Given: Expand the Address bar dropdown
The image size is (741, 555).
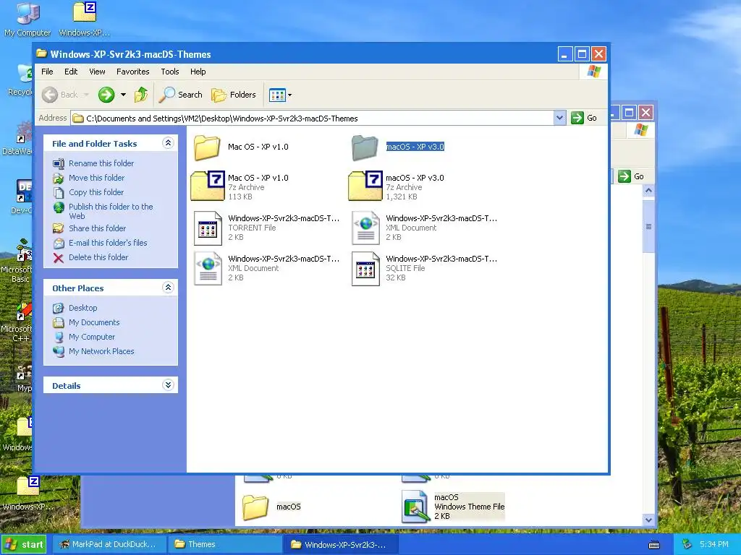Looking at the screenshot, I should tap(559, 118).
